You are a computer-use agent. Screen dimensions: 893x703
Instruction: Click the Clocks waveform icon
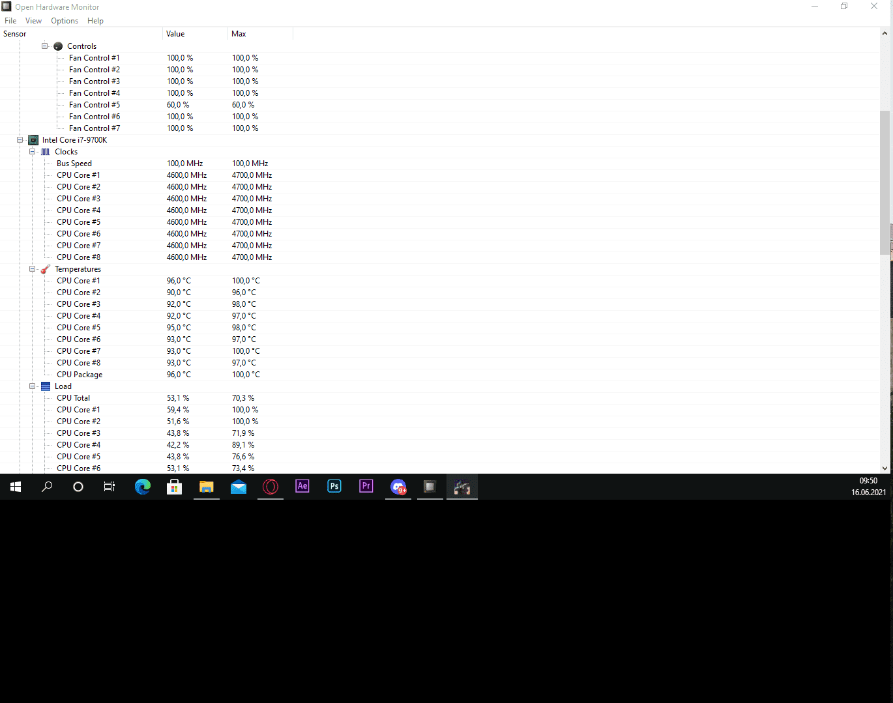(x=46, y=152)
